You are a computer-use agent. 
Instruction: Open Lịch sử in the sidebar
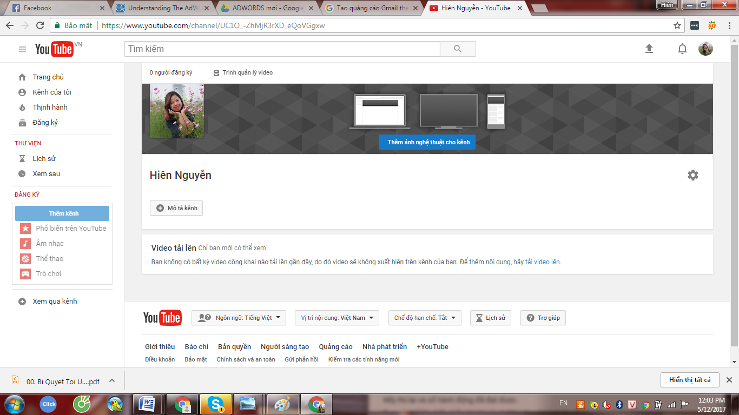[44, 159]
